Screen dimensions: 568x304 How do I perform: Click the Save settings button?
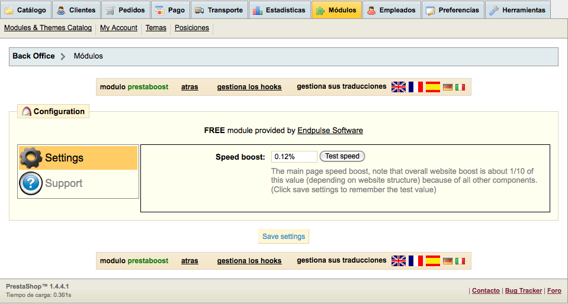[284, 237]
